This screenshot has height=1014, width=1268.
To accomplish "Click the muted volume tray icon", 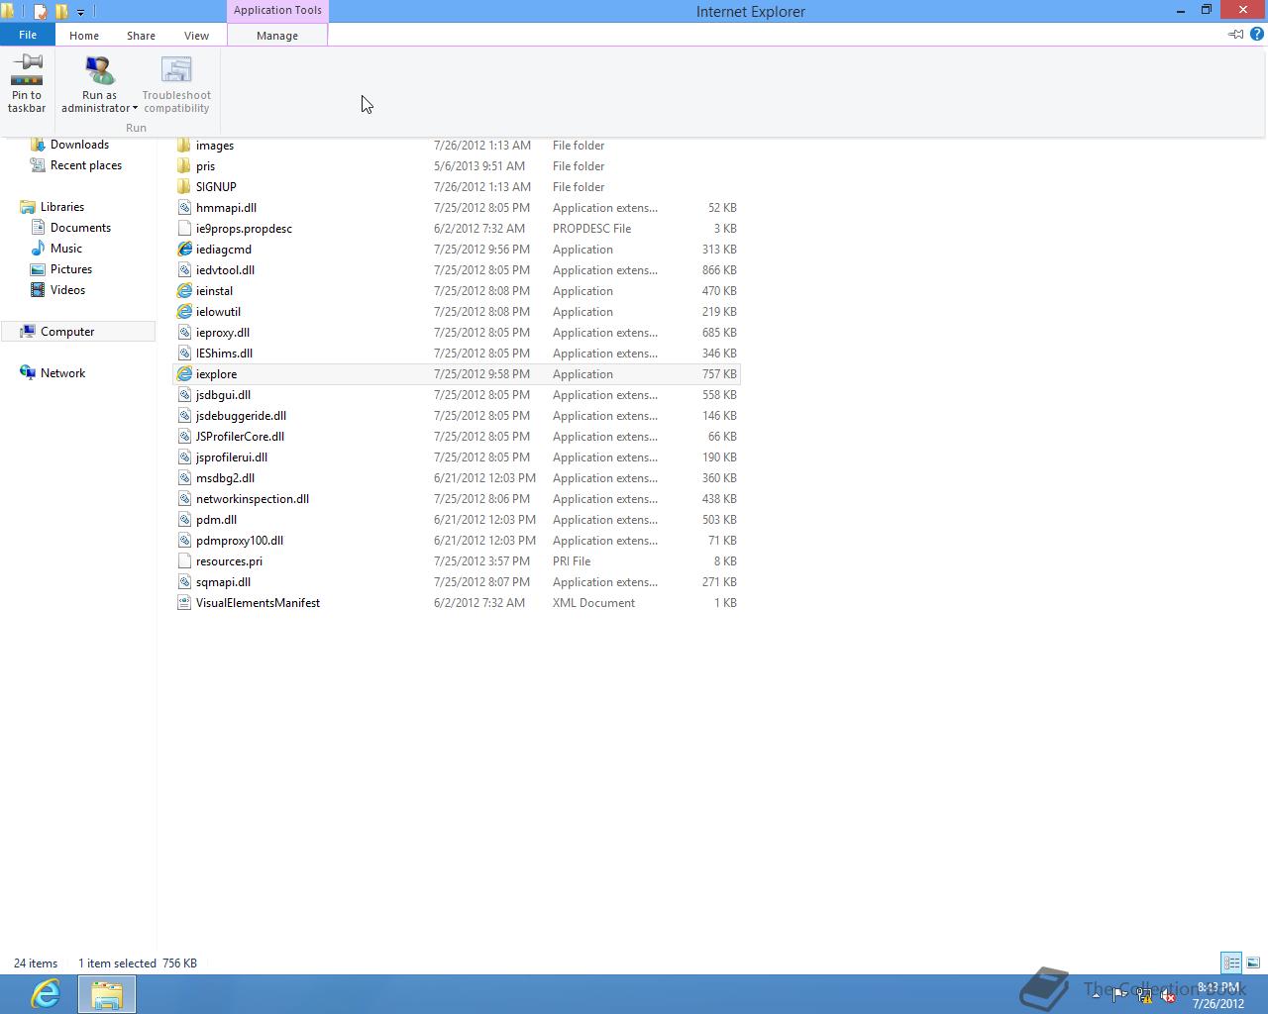I will tap(1169, 995).
